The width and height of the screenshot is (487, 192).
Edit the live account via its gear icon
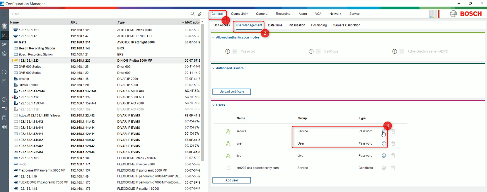[x=384, y=156]
